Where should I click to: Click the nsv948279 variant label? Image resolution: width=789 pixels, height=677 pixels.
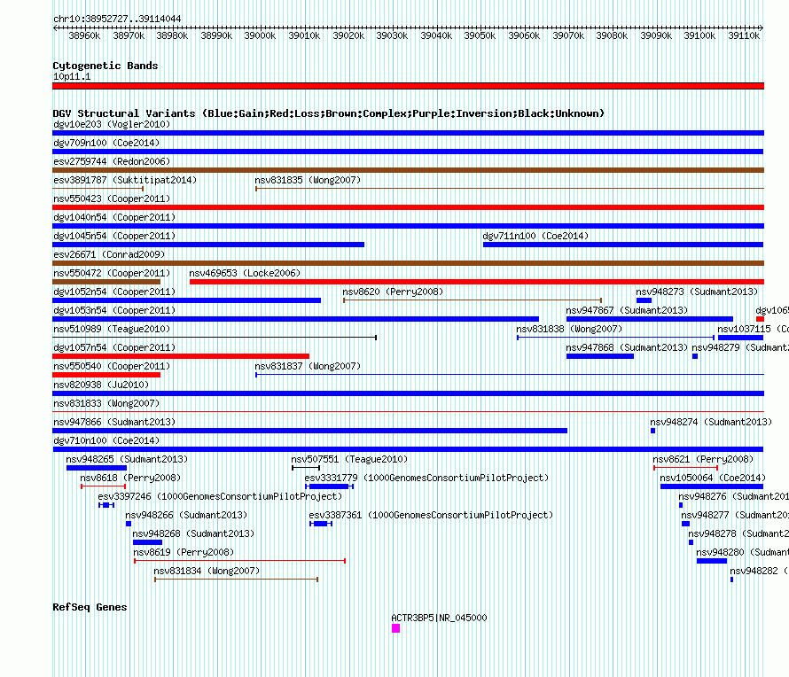click(740, 347)
